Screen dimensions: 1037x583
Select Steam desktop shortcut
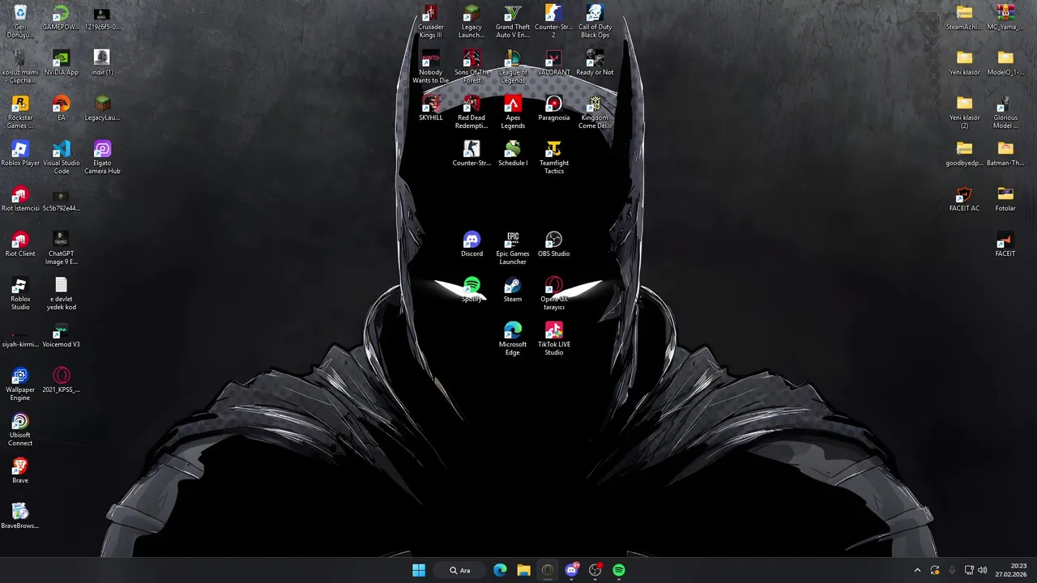point(513,290)
